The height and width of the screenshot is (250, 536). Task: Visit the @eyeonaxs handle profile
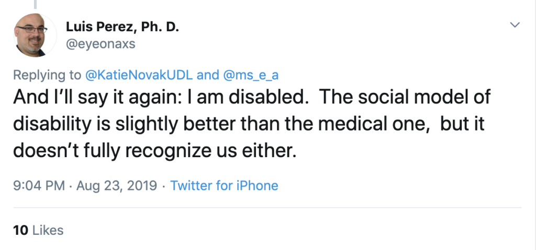click(100, 44)
